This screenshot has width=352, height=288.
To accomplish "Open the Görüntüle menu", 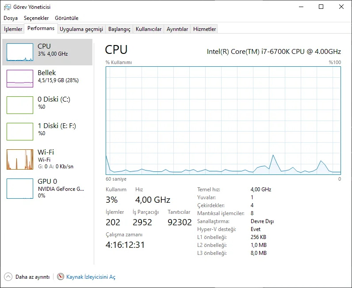I will (67, 18).
